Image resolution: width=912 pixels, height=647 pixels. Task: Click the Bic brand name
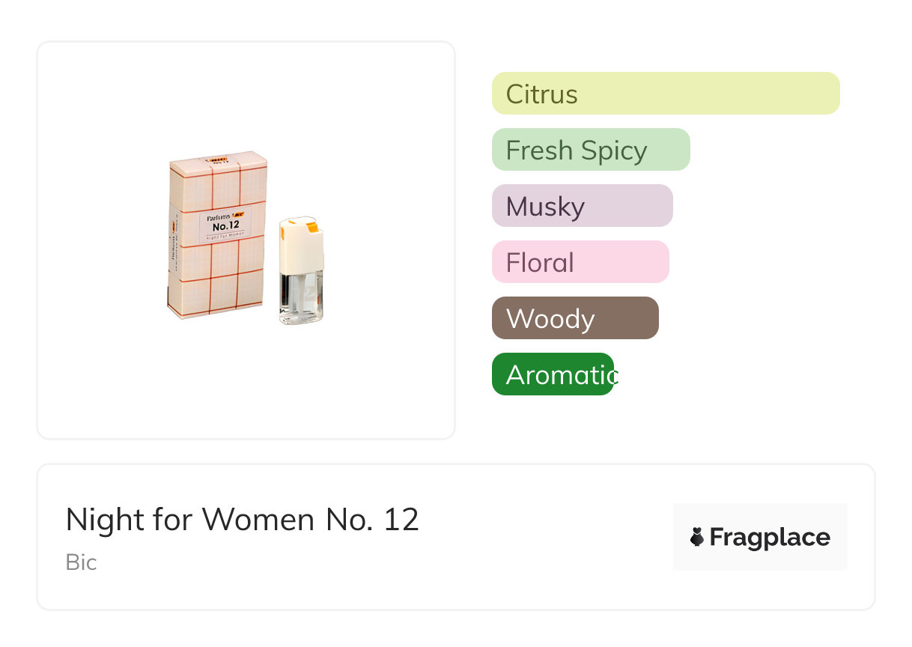coord(81,562)
